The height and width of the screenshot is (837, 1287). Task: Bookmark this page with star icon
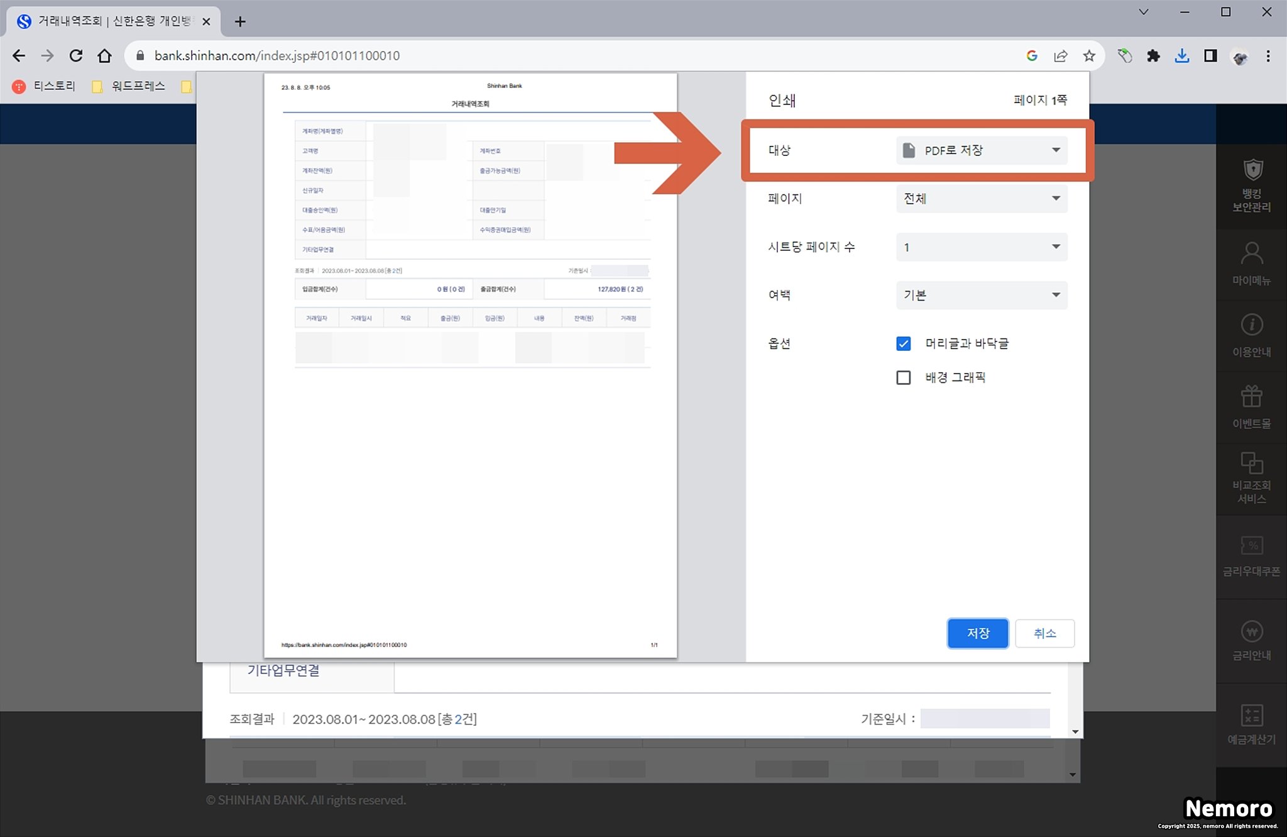(x=1089, y=56)
